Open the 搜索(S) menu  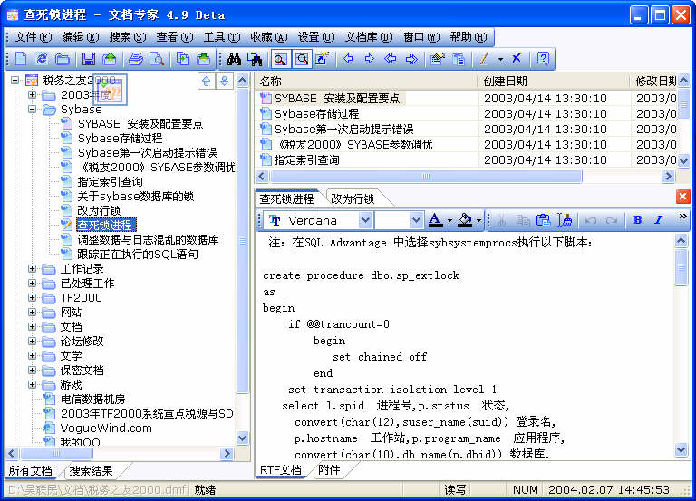click(x=128, y=37)
